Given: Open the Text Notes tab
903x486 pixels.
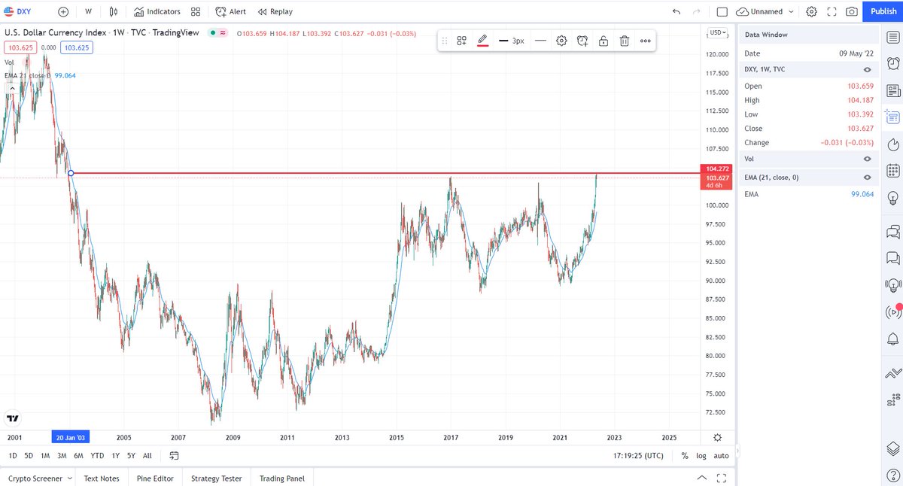Looking at the screenshot, I should (102, 478).
